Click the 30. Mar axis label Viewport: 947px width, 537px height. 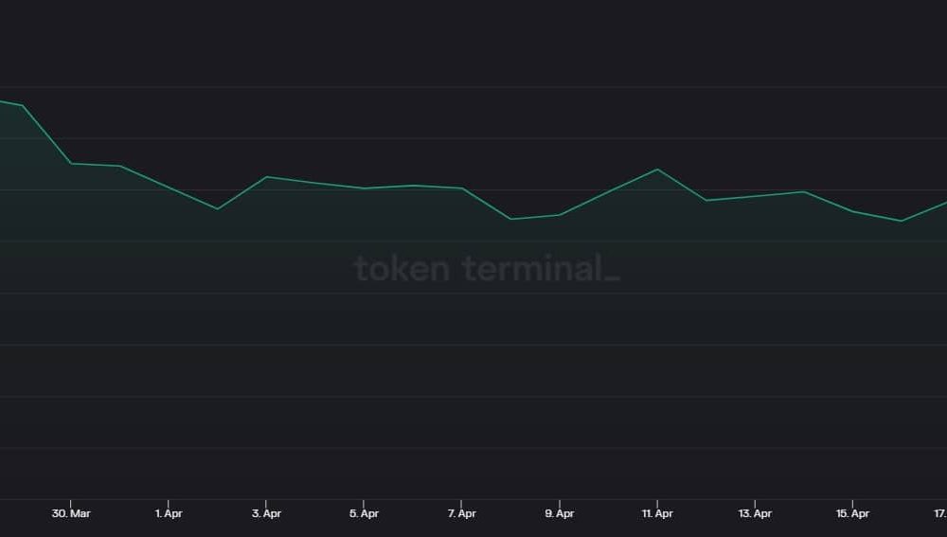(71, 513)
